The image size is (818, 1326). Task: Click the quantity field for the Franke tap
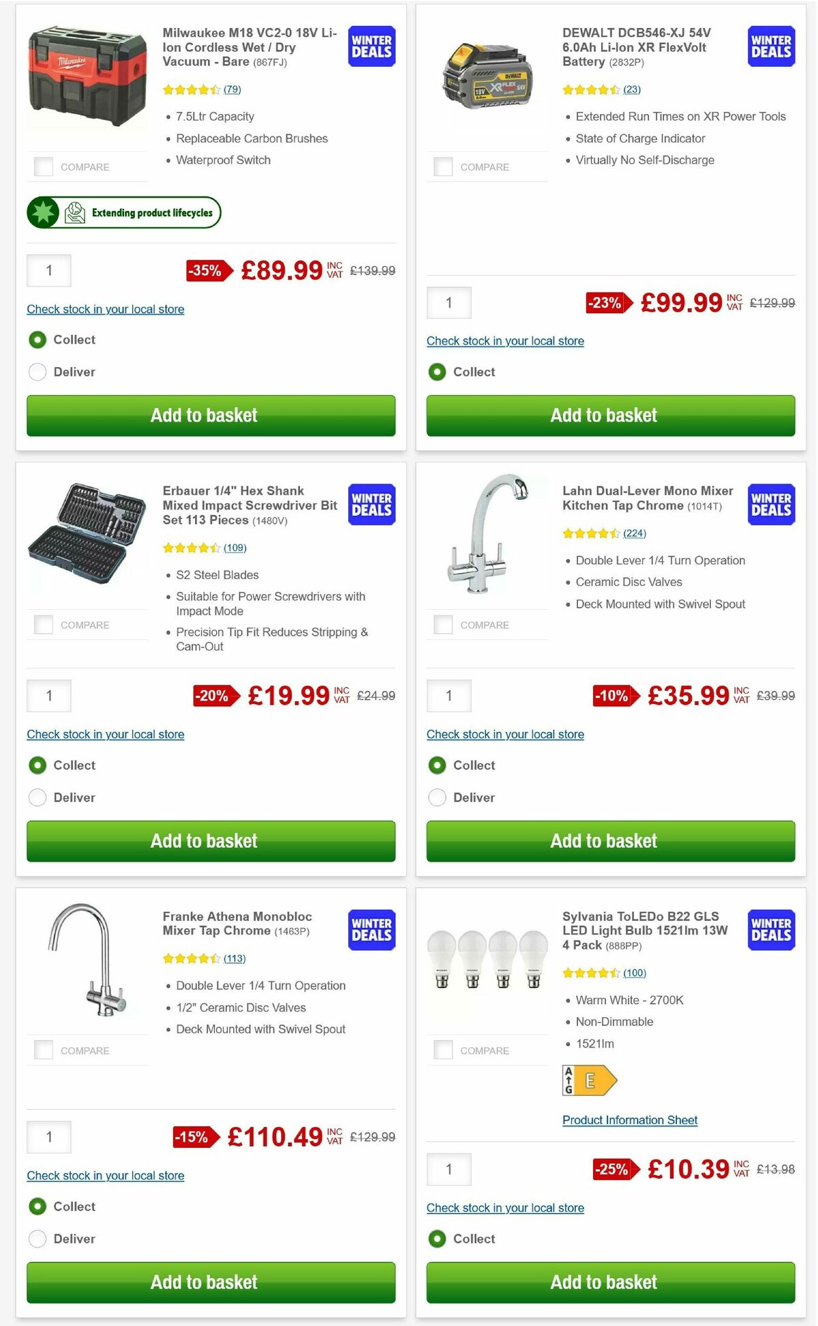tap(48, 1137)
